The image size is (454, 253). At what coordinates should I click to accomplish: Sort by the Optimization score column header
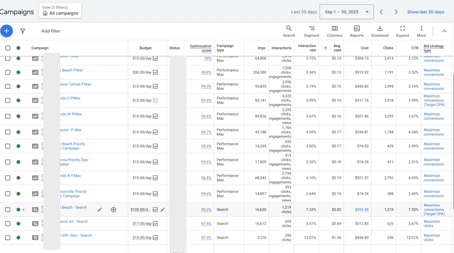click(x=201, y=48)
